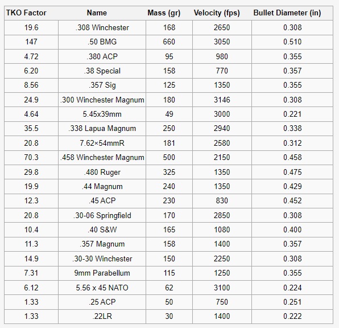The height and width of the screenshot is (328, 339).
Task: Click the 5.56 x 45 NATO cell
Action: pos(102,288)
